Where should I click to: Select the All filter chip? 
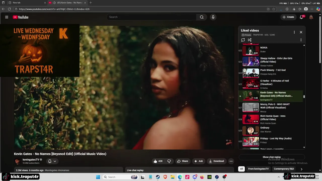tap(242, 169)
